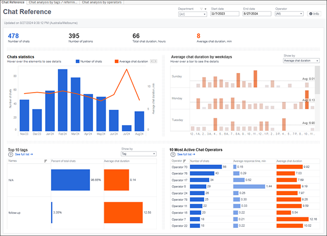Select Operator 17 row label
This screenshot has width=327, height=236.
point(180,180)
